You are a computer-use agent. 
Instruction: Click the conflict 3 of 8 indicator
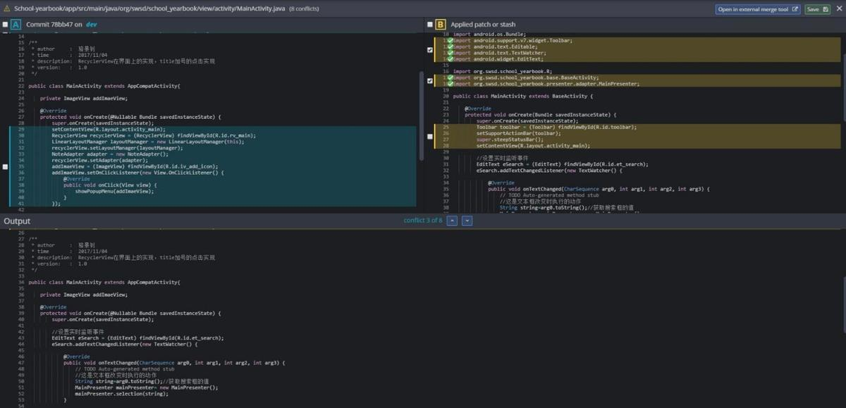pyautogui.click(x=423, y=221)
